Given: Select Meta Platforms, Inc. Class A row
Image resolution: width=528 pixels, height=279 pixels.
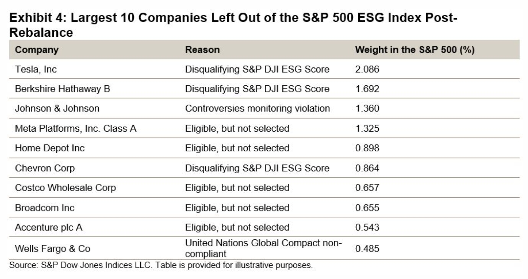Looking at the screenshot, I should click(264, 128).
